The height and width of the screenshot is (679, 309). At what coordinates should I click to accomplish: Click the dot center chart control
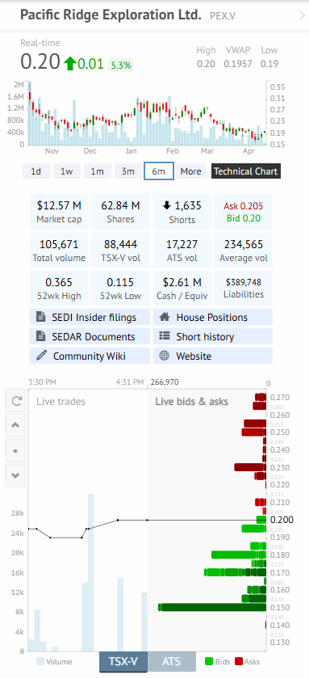[15, 450]
